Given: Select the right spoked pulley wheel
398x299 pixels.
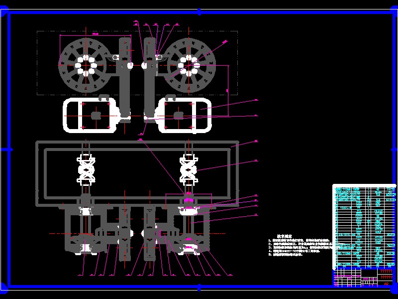Looking at the screenshot, I should (189, 65).
